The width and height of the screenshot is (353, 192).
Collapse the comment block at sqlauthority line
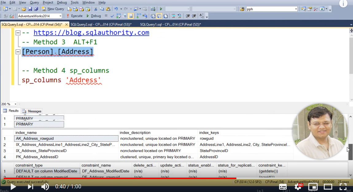tap(18, 33)
